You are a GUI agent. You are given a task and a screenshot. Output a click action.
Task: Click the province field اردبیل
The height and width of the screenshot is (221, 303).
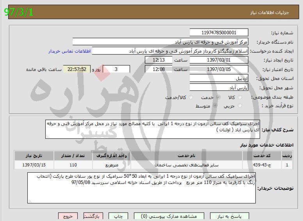point(219,78)
